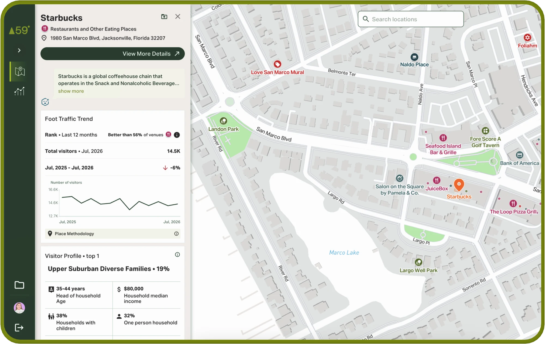Select the Largo Well Park marker

point(419,262)
